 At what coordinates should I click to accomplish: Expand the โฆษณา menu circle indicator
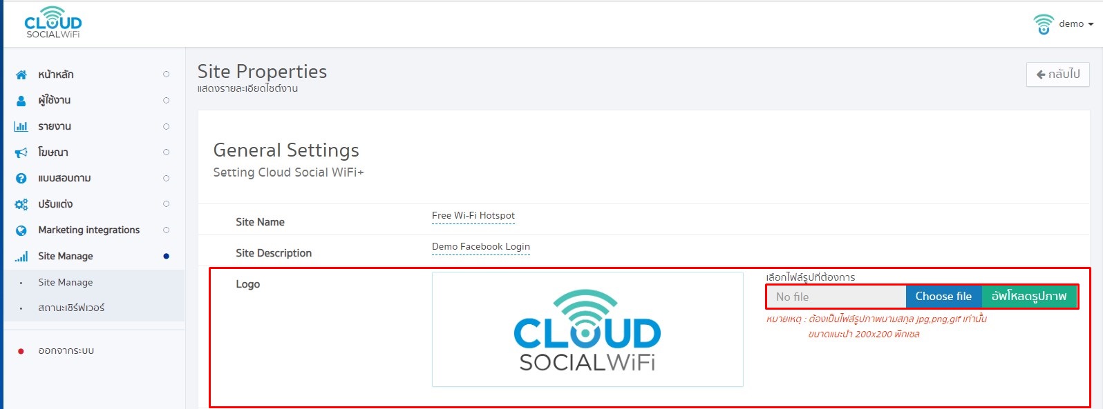pos(166,152)
